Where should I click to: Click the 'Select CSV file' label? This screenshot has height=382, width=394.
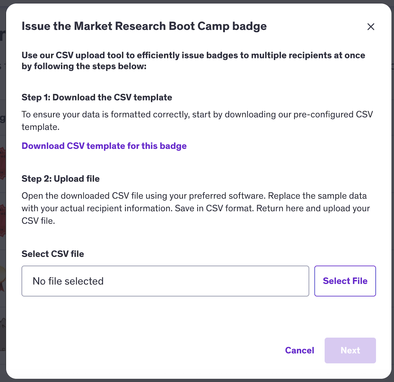pos(53,254)
